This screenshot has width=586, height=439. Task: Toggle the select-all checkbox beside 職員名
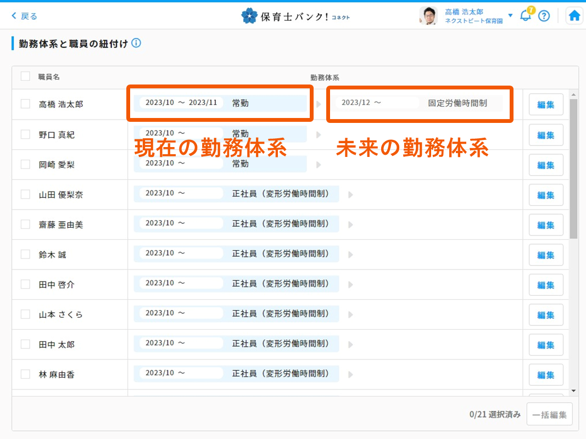pyautogui.click(x=25, y=76)
